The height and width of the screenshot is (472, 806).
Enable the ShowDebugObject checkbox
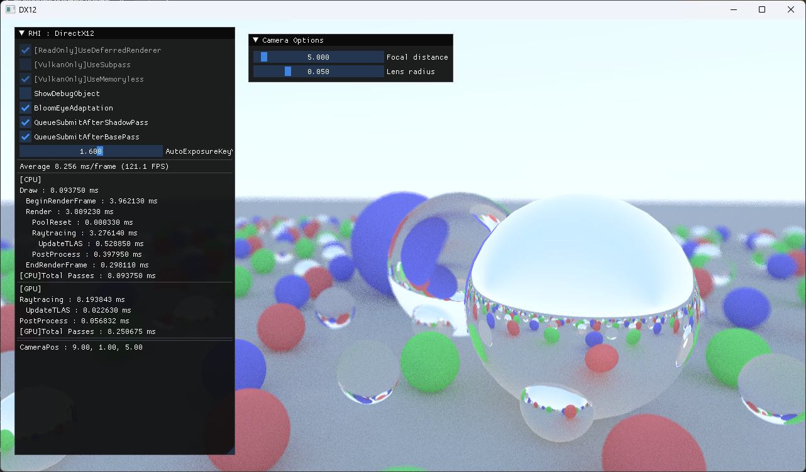click(x=25, y=94)
